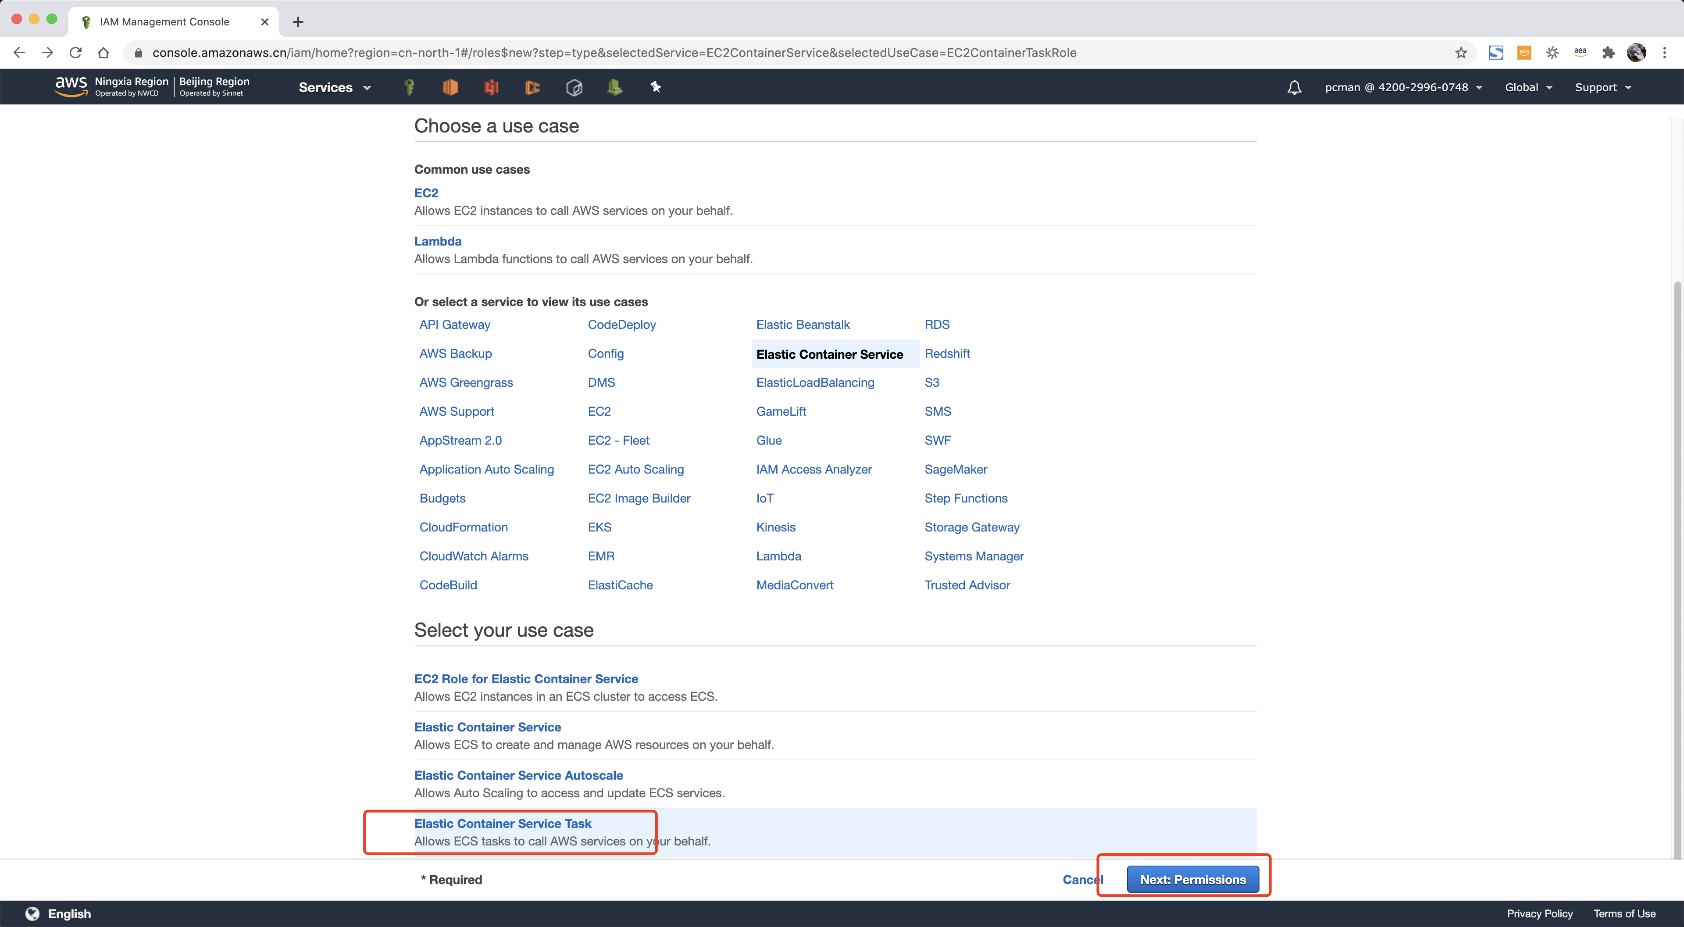Select the Application Auto Scaling service
Viewport: 1684px width, 927px height.
(x=486, y=469)
